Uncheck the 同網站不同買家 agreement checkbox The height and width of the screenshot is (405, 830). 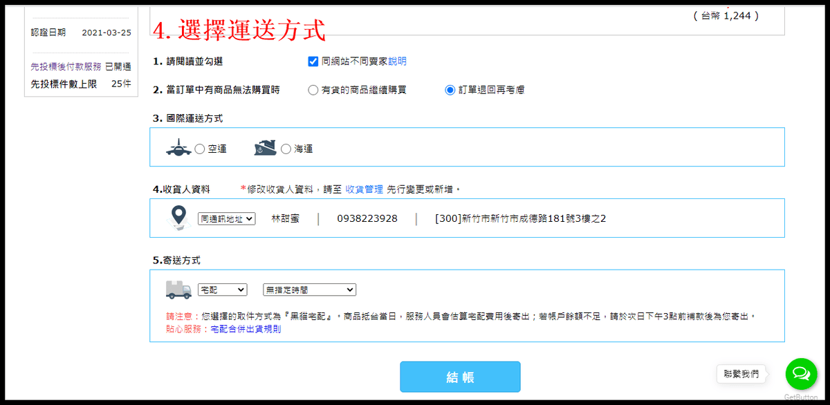point(313,62)
